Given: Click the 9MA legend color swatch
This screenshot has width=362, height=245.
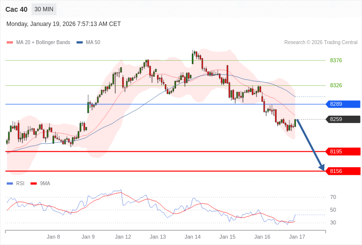Looking at the screenshot, I should [x=34, y=184].
